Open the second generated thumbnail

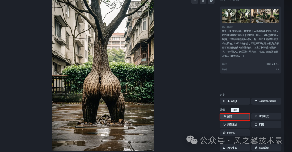pos(243,16)
